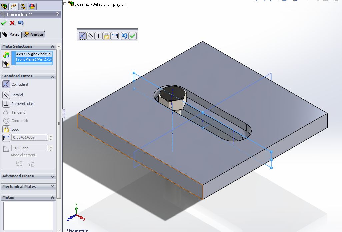342x232 pixels.
Task: Click Undo in the pop-up mate toolbar
Action: (124, 36)
